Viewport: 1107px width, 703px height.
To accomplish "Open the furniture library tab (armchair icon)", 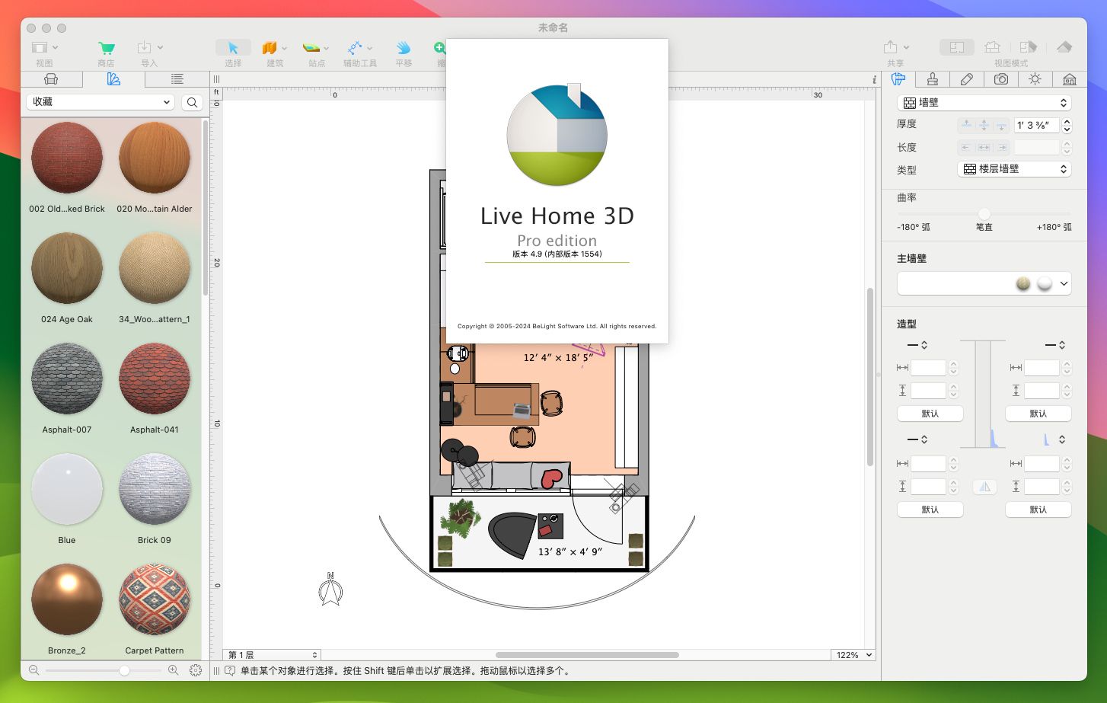I will pos(51,79).
